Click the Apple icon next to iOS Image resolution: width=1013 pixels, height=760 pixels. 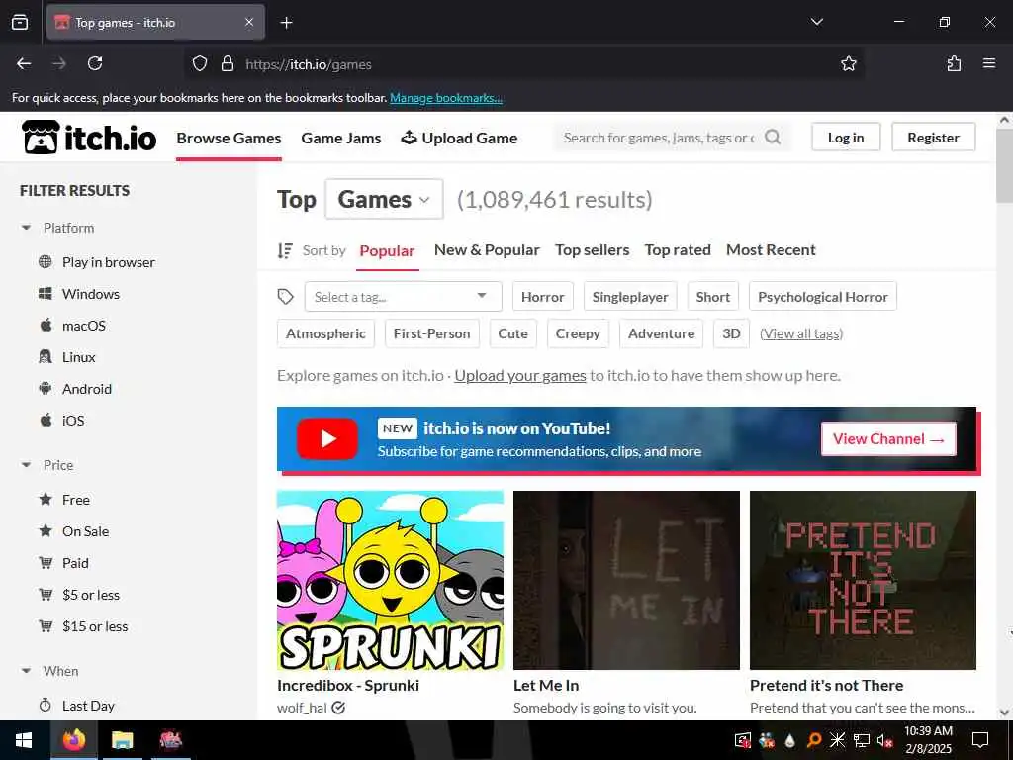[x=46, y=420]
